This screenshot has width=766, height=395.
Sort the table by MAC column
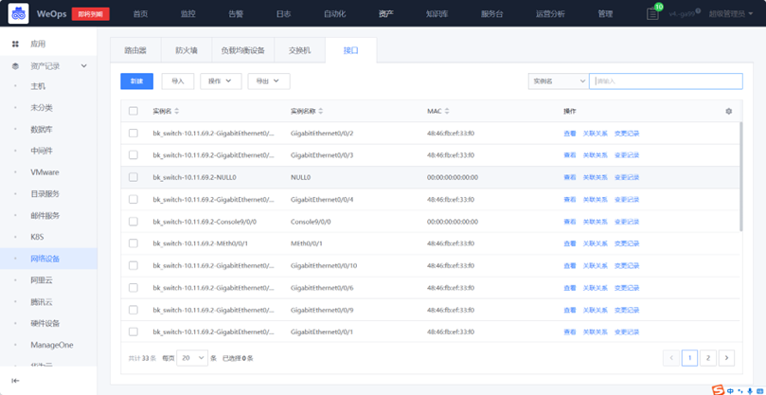click(447, 112)
